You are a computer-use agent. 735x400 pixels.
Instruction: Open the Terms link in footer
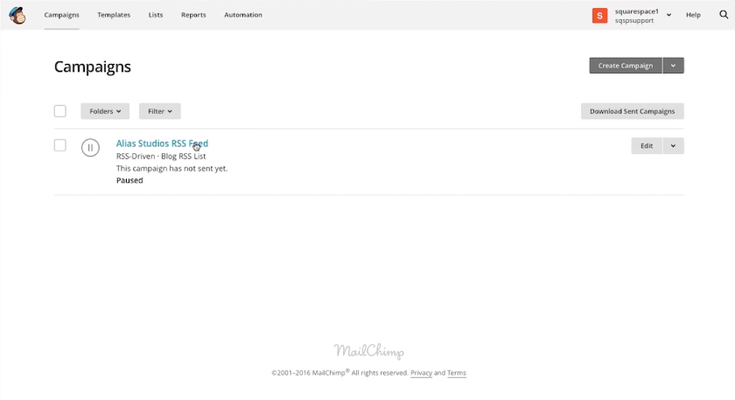click(457, 373)
